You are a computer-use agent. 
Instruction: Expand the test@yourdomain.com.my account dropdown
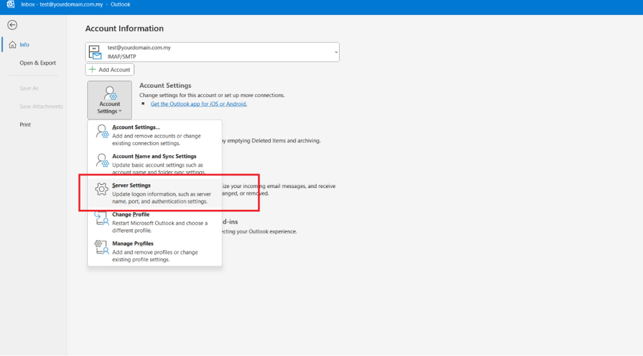[212, 52]
